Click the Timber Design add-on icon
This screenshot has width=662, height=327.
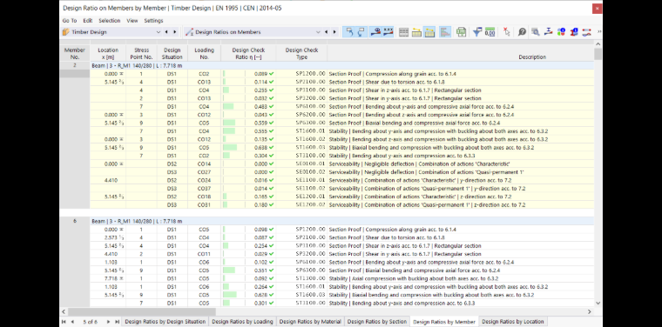pyautogui.click(x=66, y=32)
